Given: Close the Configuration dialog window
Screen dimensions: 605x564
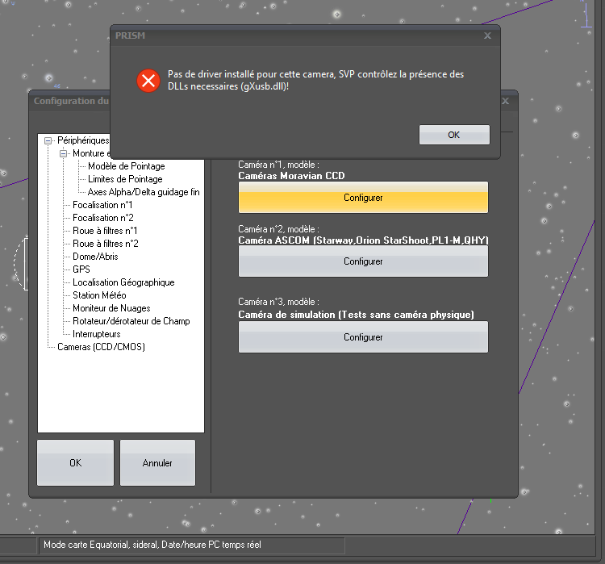Looking at the screenshot, I should point(505,101).
